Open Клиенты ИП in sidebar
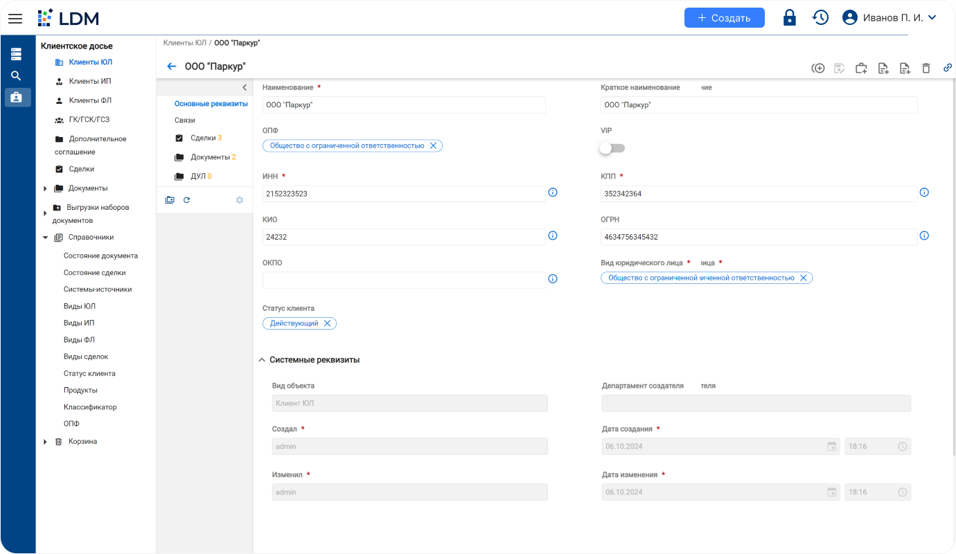 (x=90, y=81)
